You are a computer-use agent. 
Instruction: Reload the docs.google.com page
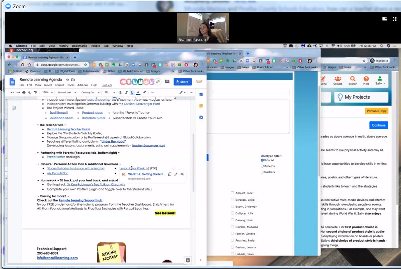pyautogui.click(x=22, y=65)
